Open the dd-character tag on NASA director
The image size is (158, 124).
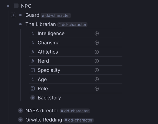click(x=75, y=111)
